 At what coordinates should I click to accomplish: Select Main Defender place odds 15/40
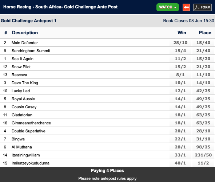[x=203, y=43]
